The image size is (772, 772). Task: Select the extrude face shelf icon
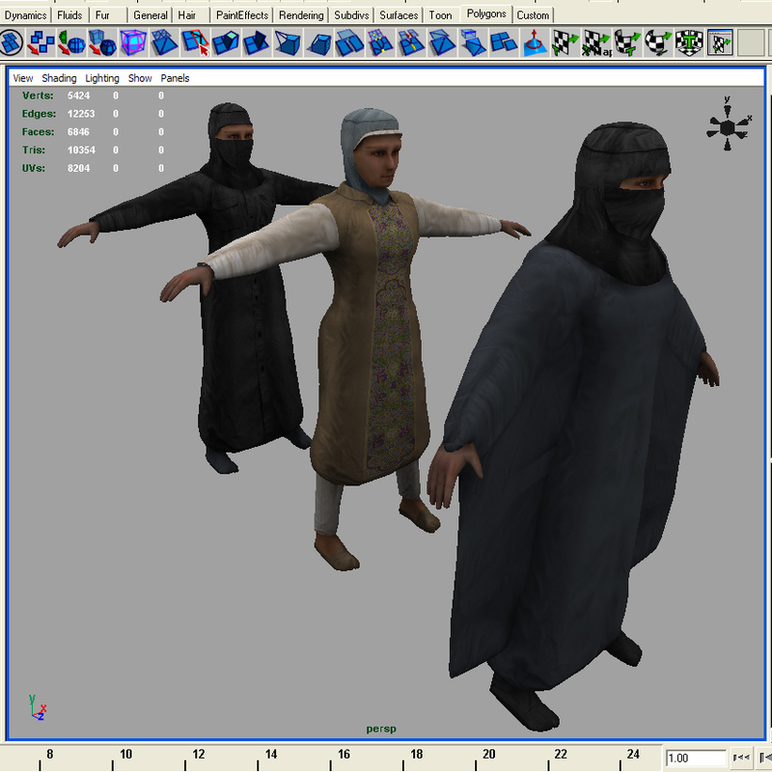221,41
